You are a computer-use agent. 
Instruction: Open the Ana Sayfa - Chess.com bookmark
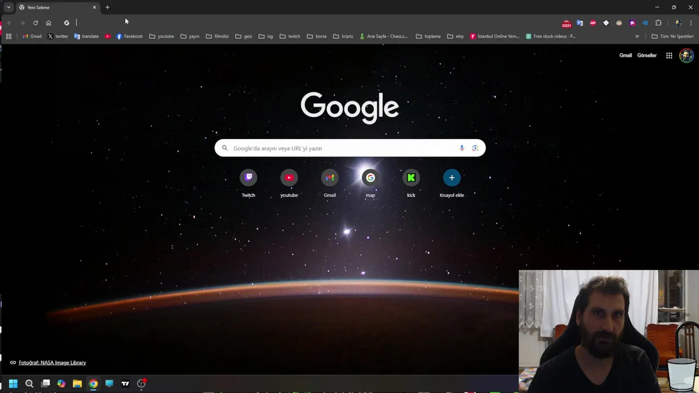tap(384, 37)
